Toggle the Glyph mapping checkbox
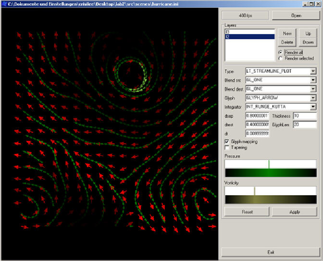This screenshot has width=323, height=261. (227, 142)
